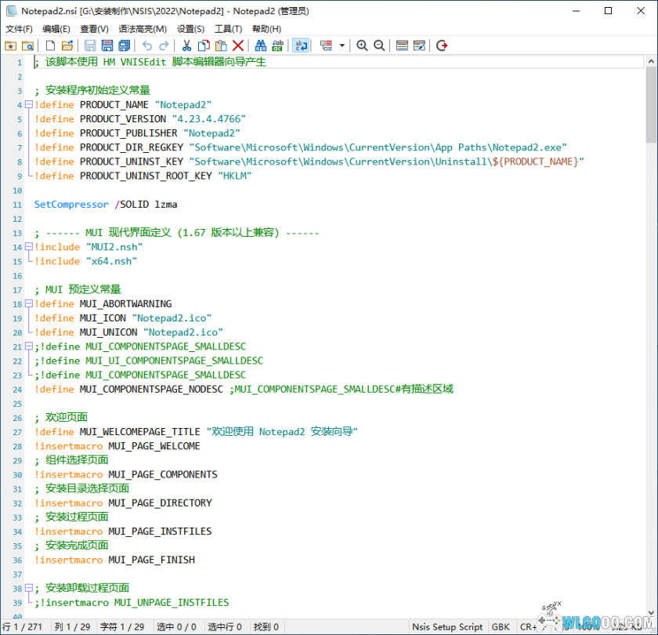Open the 语法高亮 menu
The width and height of the screenshot is (658, 635).
pyautogui.click(x=143, y=28)
